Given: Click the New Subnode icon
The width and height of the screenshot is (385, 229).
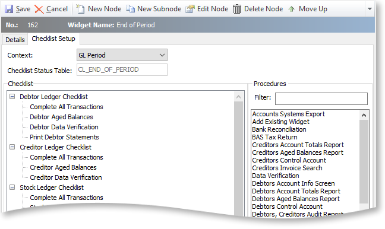Looking at the screenshot, I should 130,9.
